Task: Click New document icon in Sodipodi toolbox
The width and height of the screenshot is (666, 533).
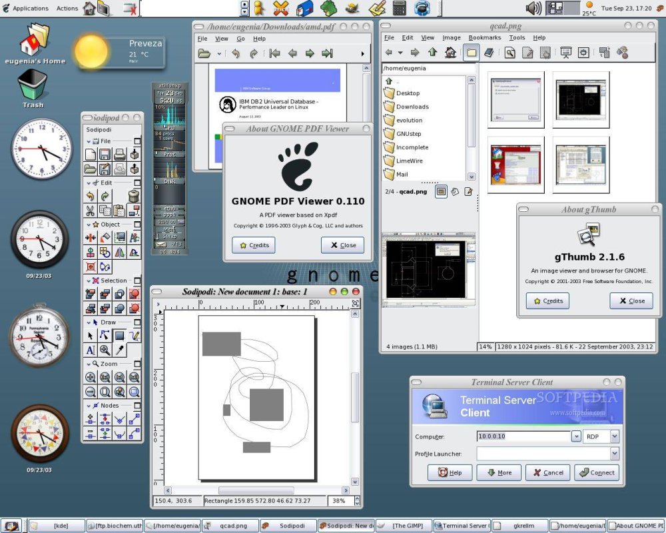Action: [x=91, y=155]
